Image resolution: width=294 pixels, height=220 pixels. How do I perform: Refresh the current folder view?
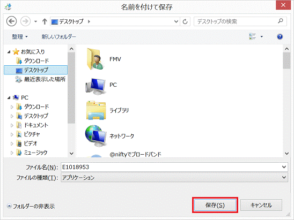coord(185,21)
